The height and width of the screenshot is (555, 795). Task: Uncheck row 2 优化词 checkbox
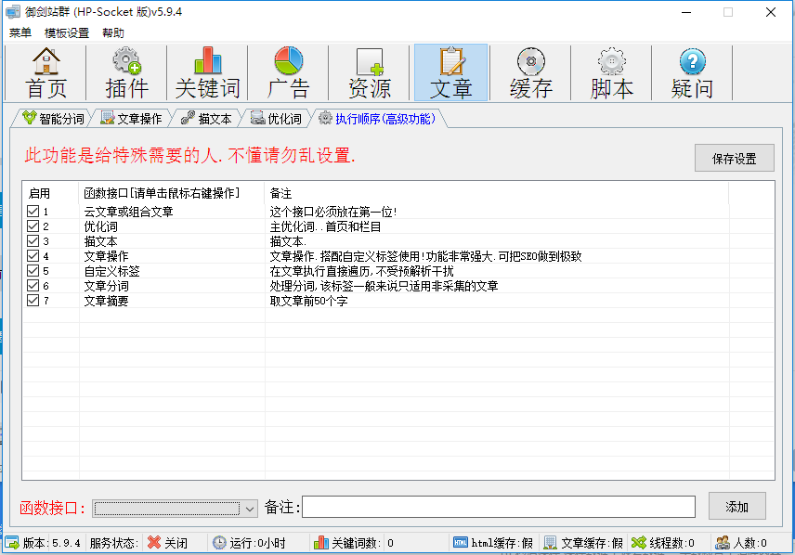[x=33, y=226]
